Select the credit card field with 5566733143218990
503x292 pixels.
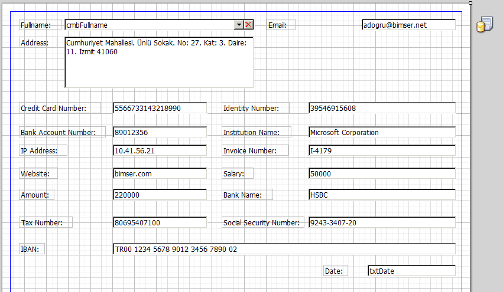click(x=160, y=108)
